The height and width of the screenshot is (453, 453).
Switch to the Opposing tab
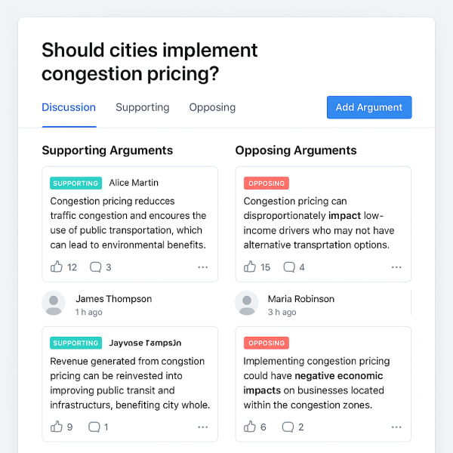pos(212,107)
